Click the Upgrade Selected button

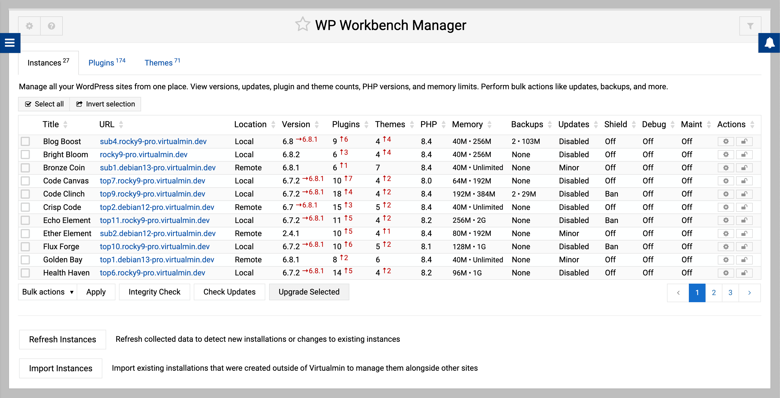pos(309,292)
